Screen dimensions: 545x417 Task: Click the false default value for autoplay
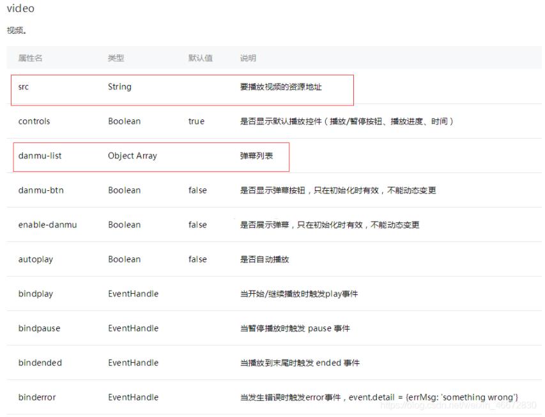pos(197,259)
